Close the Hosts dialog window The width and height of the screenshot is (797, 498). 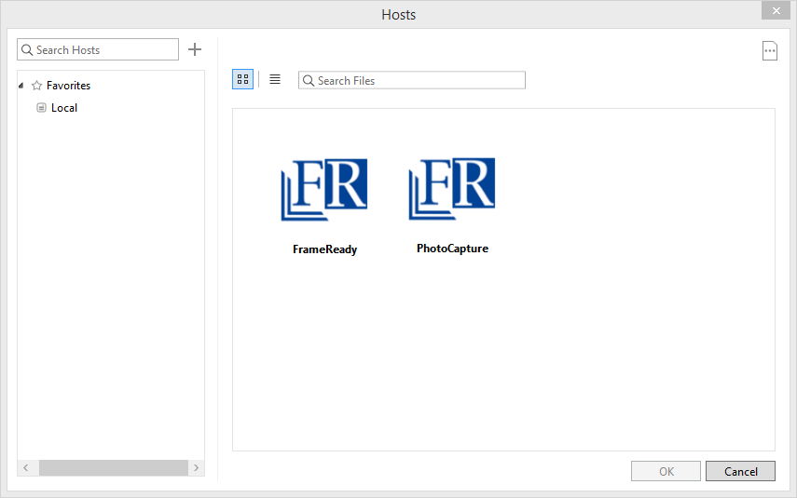[776, 10]
